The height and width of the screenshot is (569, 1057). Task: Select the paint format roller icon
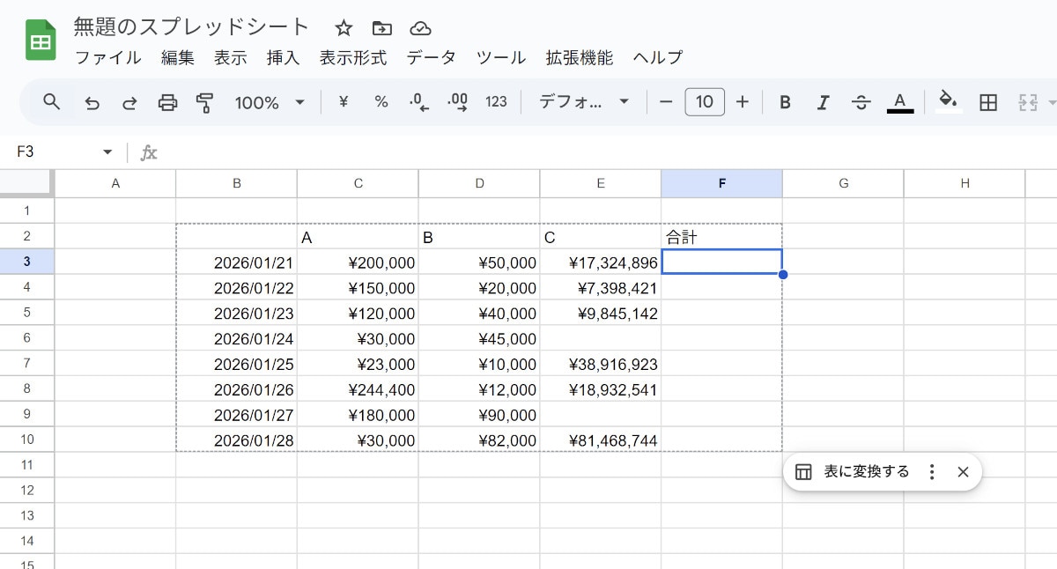click(x=205, y=103)
